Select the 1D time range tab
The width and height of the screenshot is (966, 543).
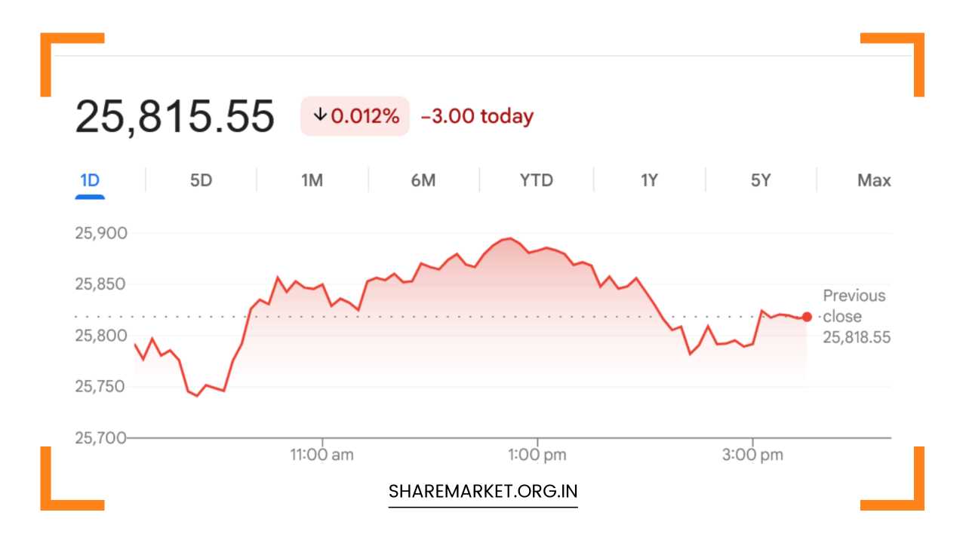click(90, 181)
